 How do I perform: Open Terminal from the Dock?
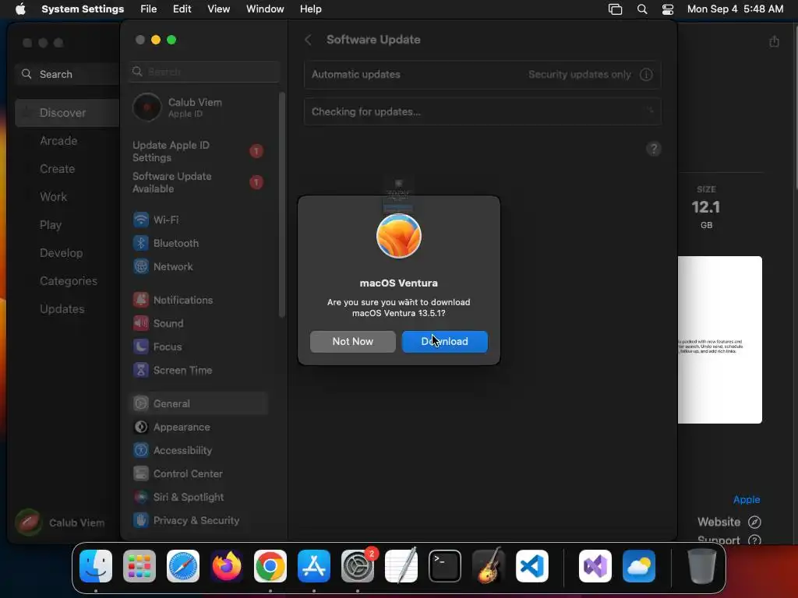(445, 566)
